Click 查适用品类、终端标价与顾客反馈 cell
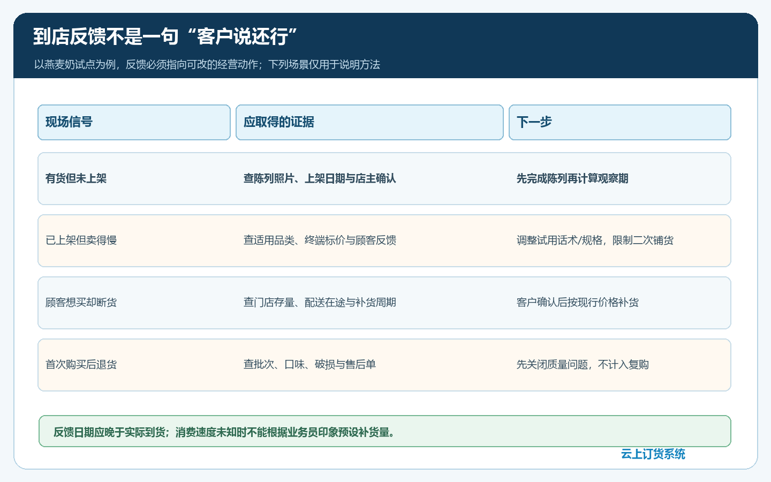Screen dimensions: 771x482 point(320,240)
